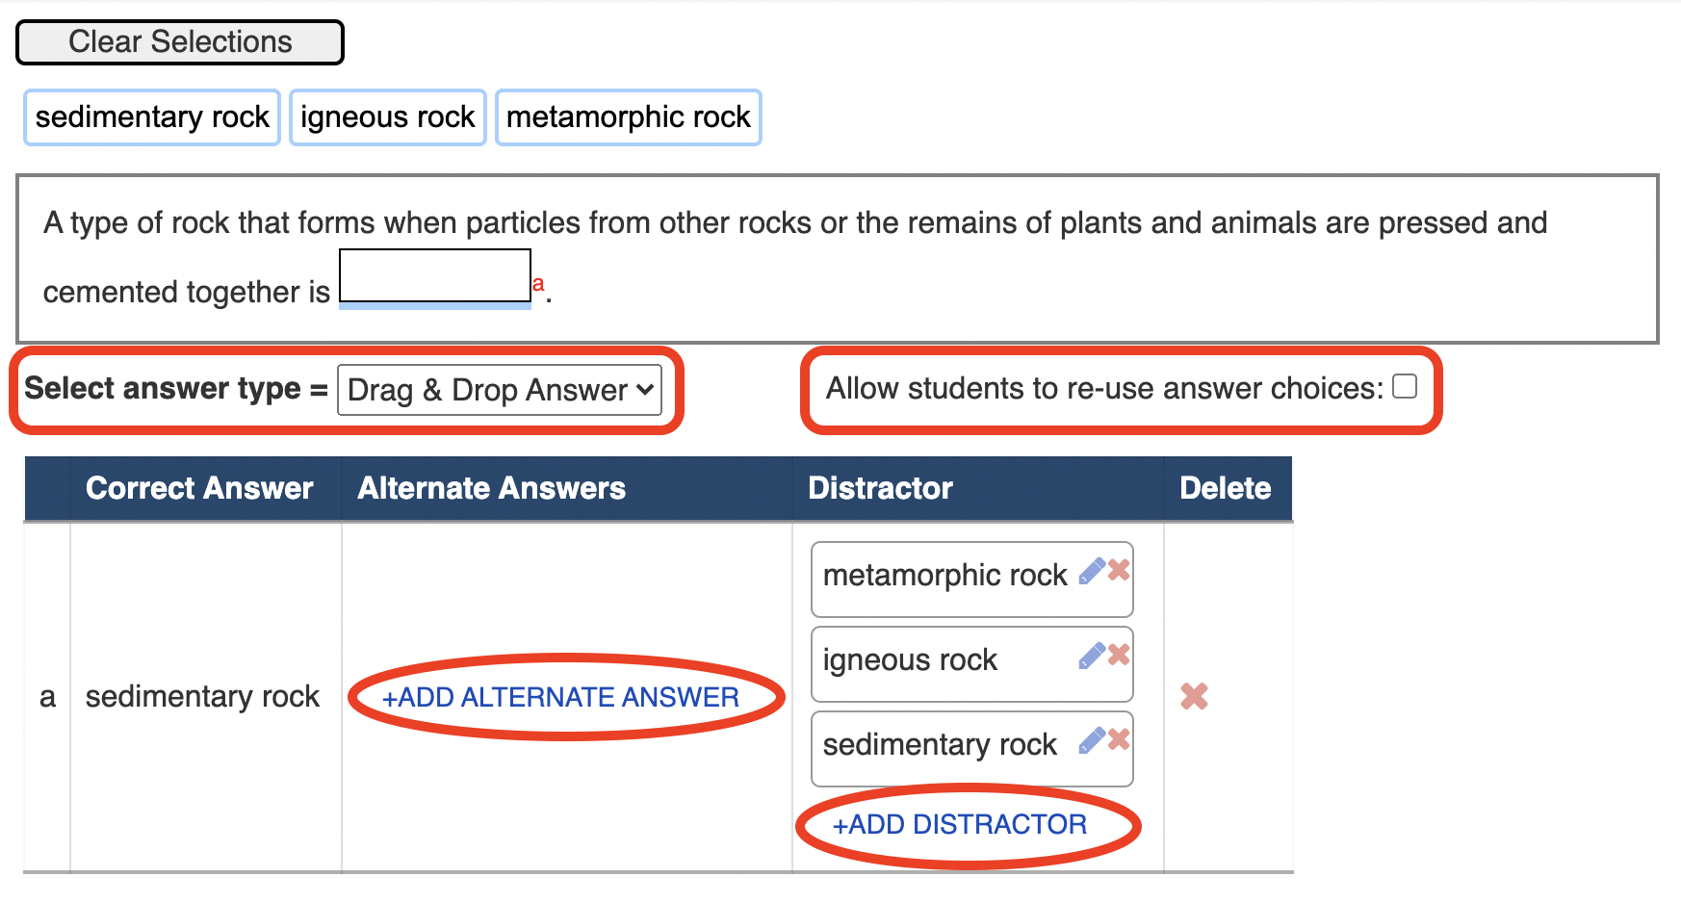Select the igneous rock answer chip

point(387,117)
